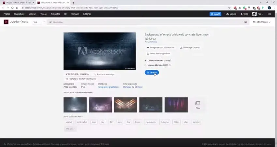Open the Tout search filter dropdown
This screenshot has height=147, width=277.
tap(39, 22)
